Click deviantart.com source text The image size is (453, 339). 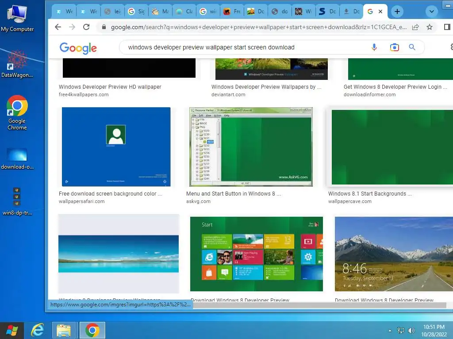pos(228,94)
